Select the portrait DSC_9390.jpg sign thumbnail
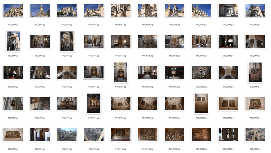The width and height of the screenshot is (271, 153). [x=255, y=72]
